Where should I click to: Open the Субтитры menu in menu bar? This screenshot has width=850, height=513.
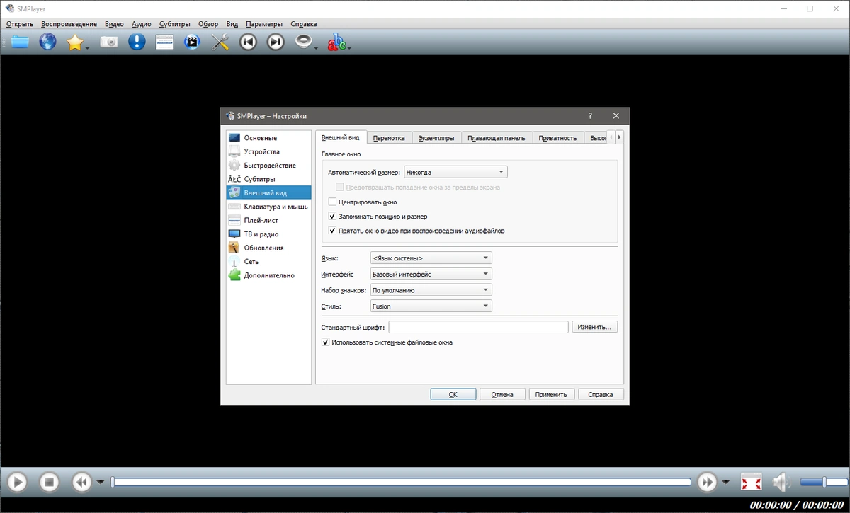click(174, 24)
